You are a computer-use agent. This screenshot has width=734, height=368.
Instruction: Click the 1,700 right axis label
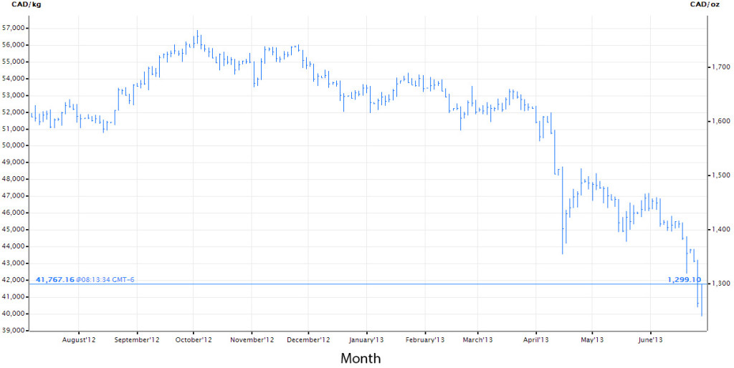click(720, 67)
